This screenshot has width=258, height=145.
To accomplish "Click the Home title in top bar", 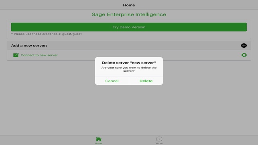I will pyautogui.click(x=129, y=5).
